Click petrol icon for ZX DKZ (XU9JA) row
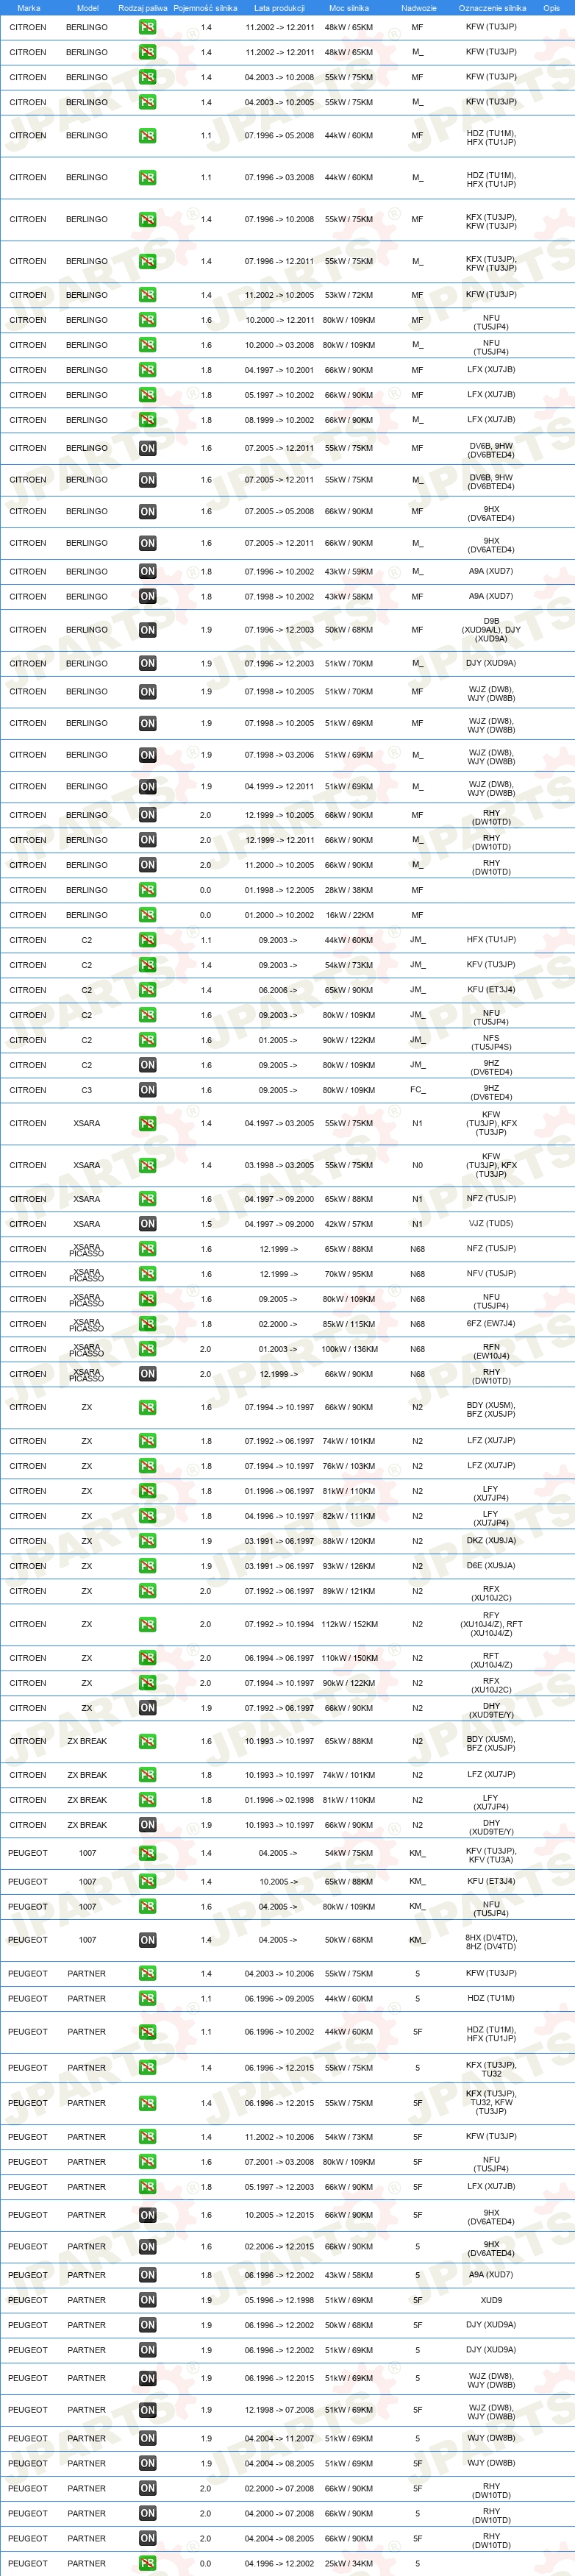Screen dimensions: 575x2576 [147, 1541]
